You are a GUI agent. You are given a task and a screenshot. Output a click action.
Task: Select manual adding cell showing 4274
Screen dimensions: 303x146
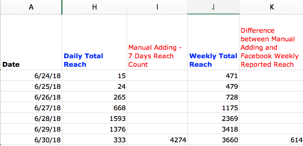tap(157, 139)
